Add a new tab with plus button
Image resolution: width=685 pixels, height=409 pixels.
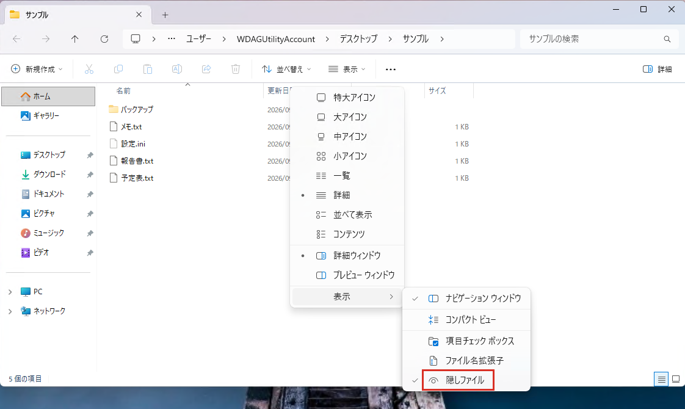[x=165, y=15]
